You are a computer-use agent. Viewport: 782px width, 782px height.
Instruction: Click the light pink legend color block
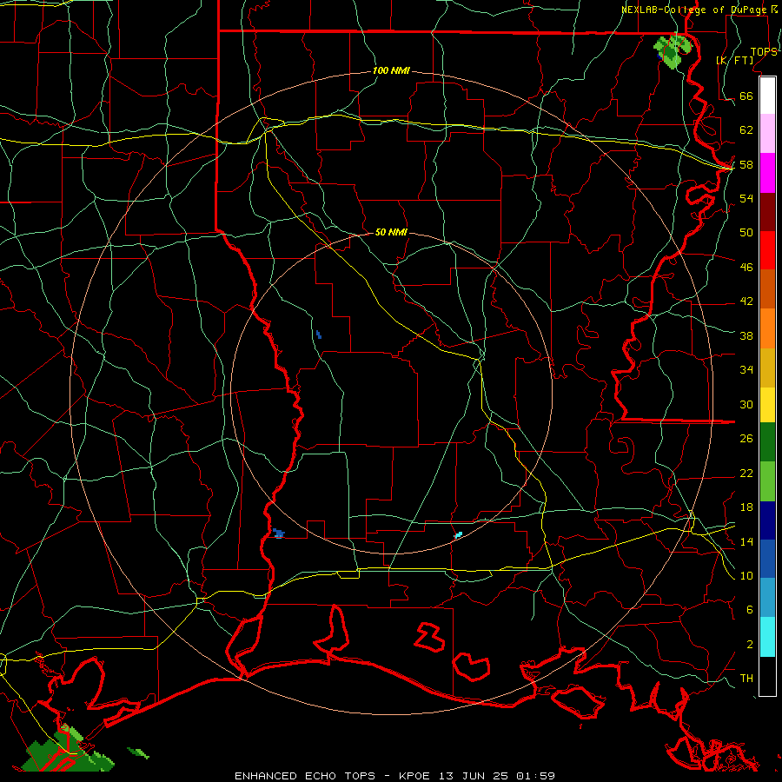pyautogui.click(x=767, y=134)
